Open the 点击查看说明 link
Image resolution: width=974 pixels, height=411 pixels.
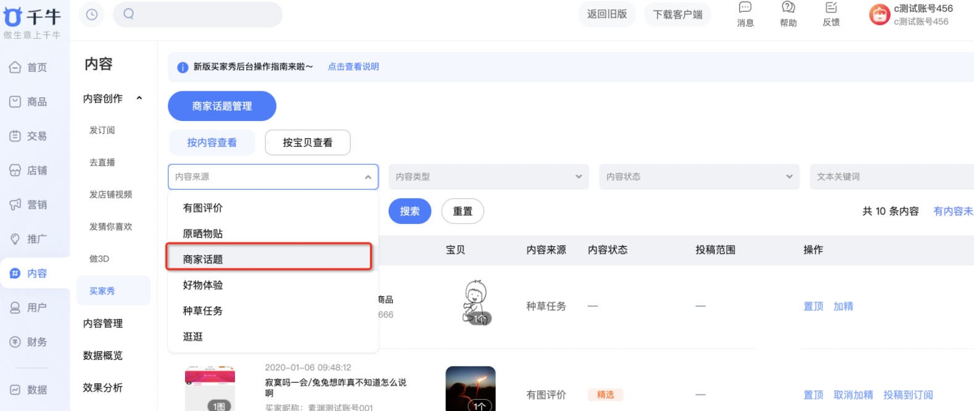(353, 67)
